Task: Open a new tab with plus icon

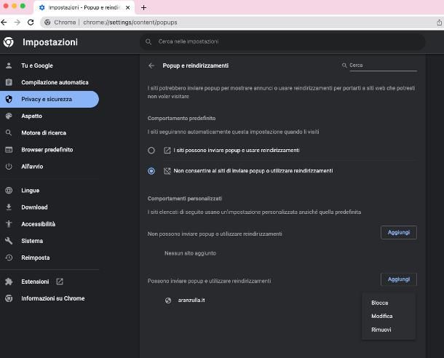Action: (x=143, y=8)
